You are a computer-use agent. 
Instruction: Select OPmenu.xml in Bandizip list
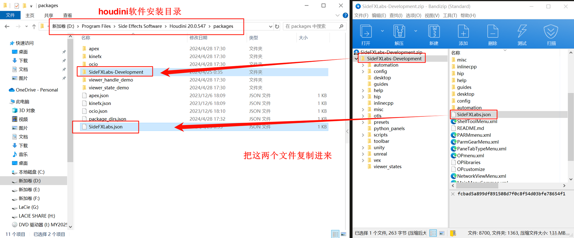[470, 156]
